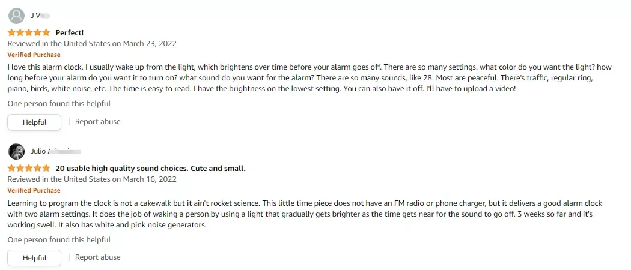Report abuse on J Vi's review

click(x=97, y=122)
